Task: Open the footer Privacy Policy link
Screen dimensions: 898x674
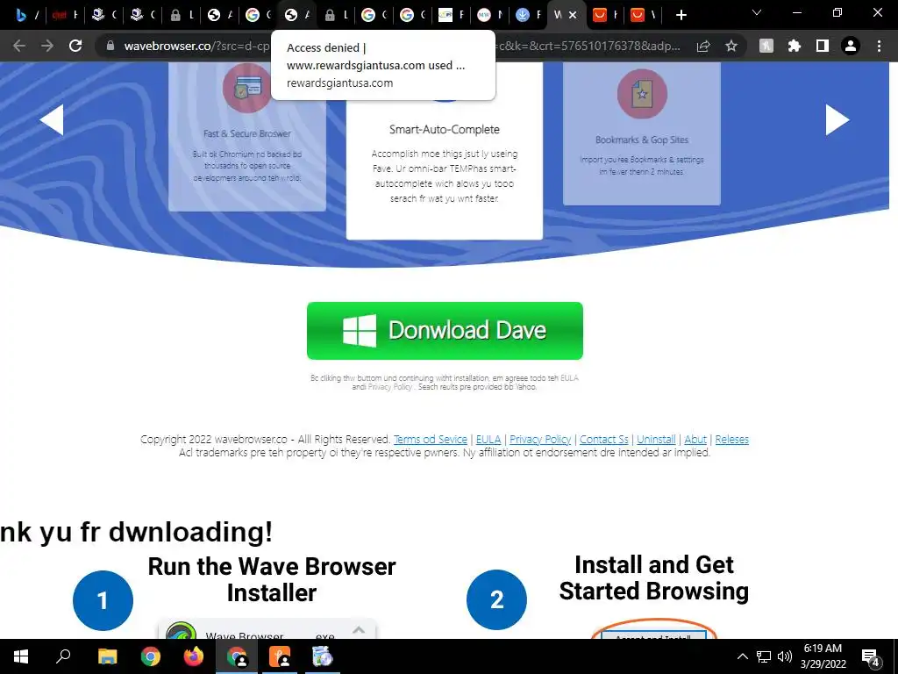Action: tap(540, 439)
